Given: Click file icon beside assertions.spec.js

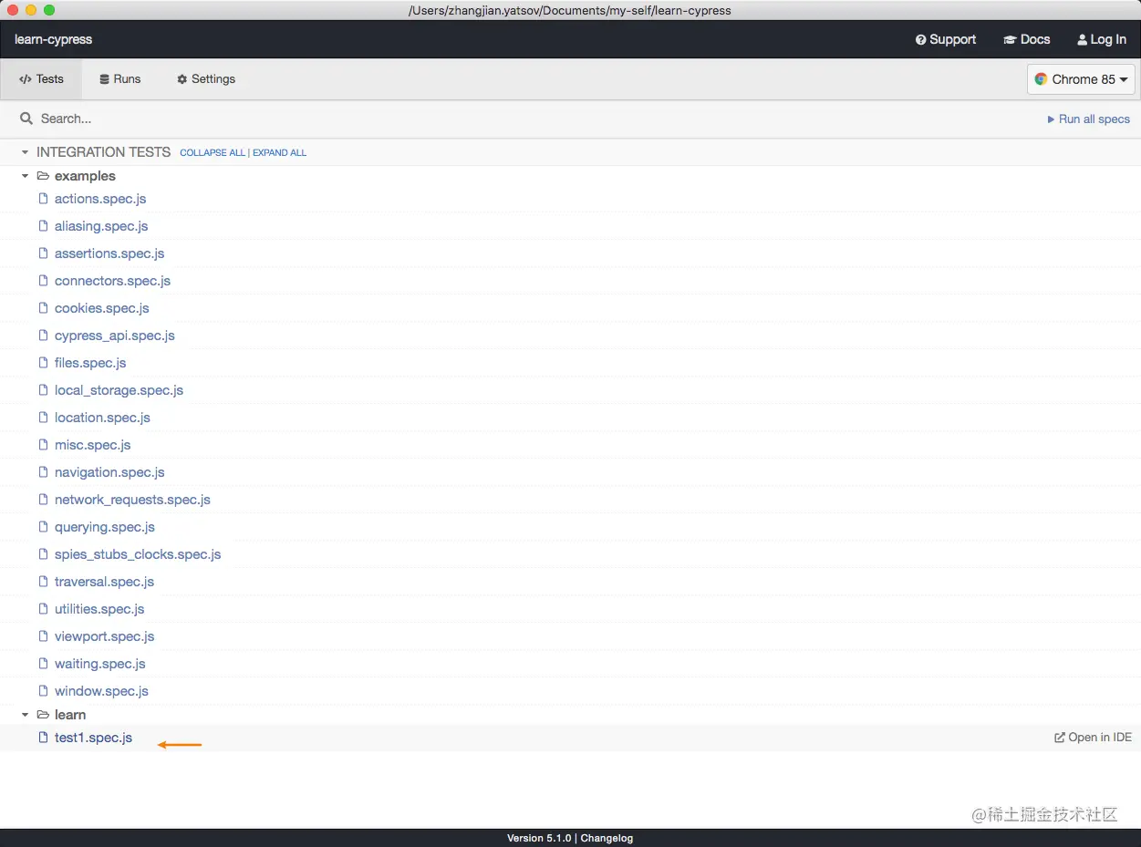Looking at the screenshot, I should 43,253.
